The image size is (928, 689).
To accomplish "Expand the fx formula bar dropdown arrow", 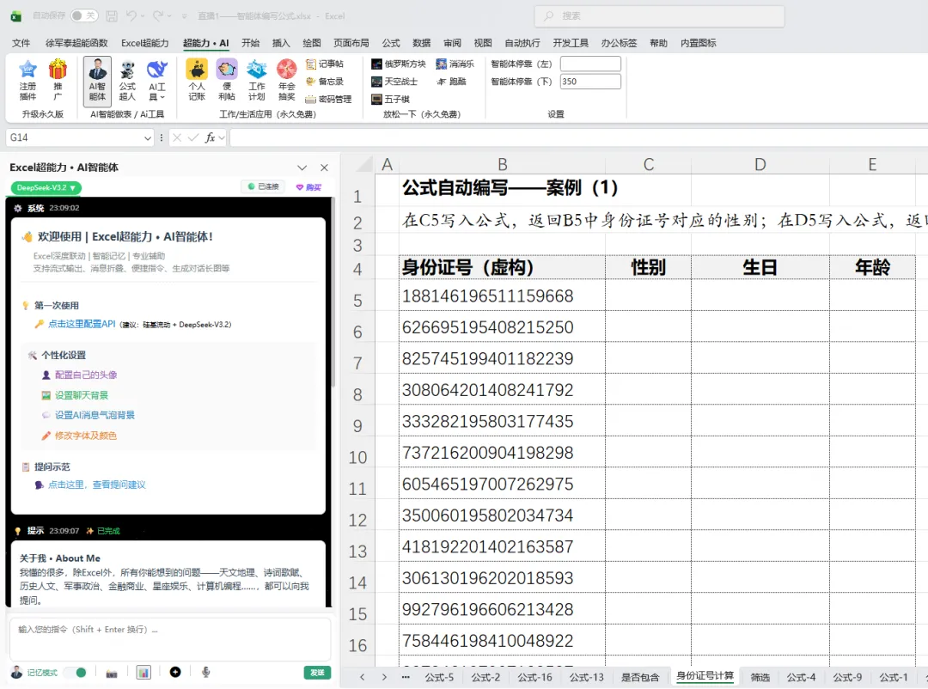I will (222, 138).
